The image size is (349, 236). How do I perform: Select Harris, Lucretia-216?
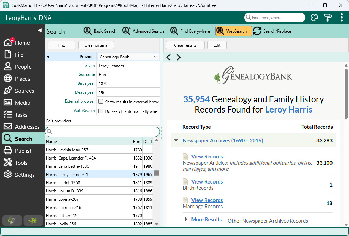[99, 207]
